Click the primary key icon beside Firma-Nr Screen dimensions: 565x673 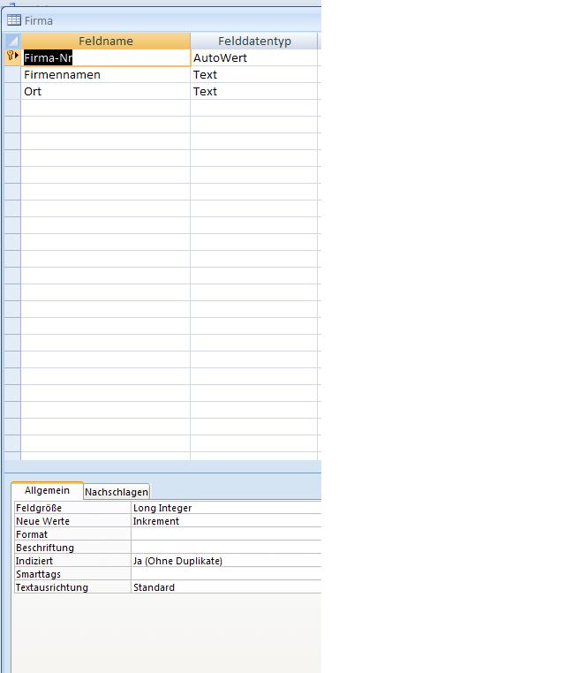(11, 56)
